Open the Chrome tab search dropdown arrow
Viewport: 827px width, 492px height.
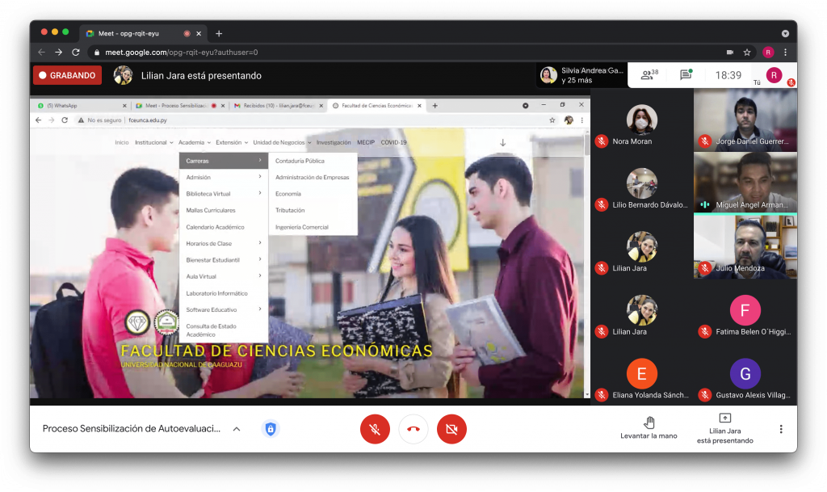point(785,33)
